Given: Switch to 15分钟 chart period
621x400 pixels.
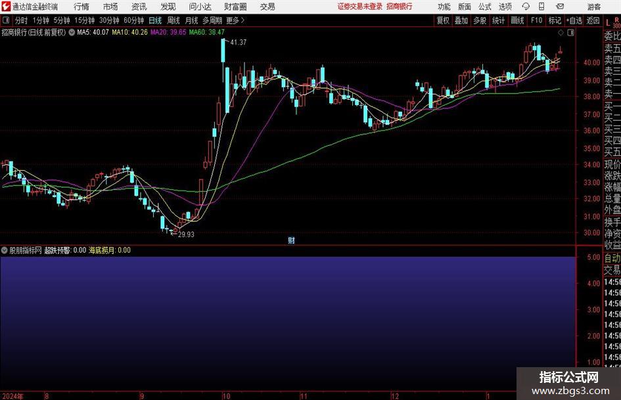Looking at the screenshot, I should 84,20.
